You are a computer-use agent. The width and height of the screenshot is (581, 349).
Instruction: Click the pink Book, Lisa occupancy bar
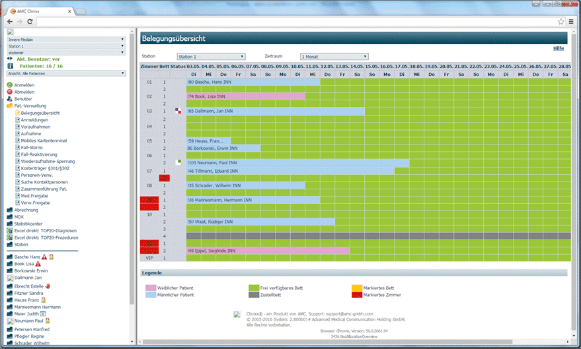[x=245, y=96]
